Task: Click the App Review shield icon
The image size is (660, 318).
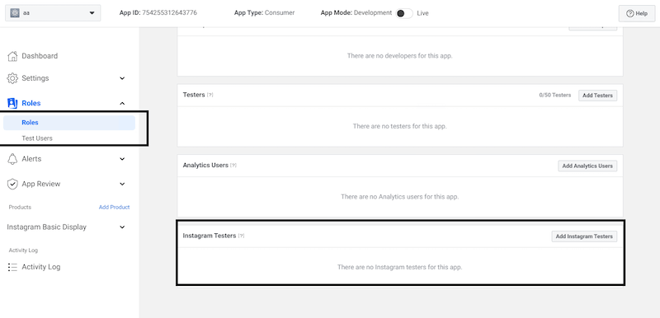Action: click(12, 184)
